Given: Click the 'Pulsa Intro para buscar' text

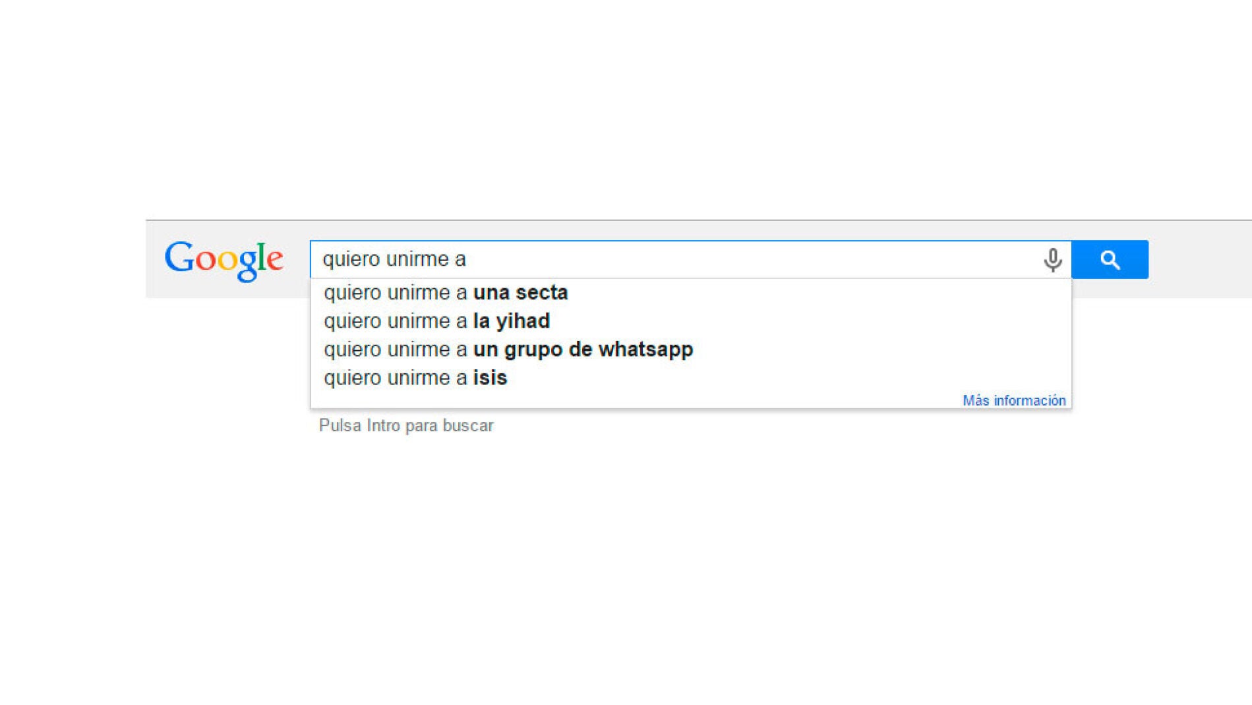Looking at the screenshot, I should click(x=405, y=425).
